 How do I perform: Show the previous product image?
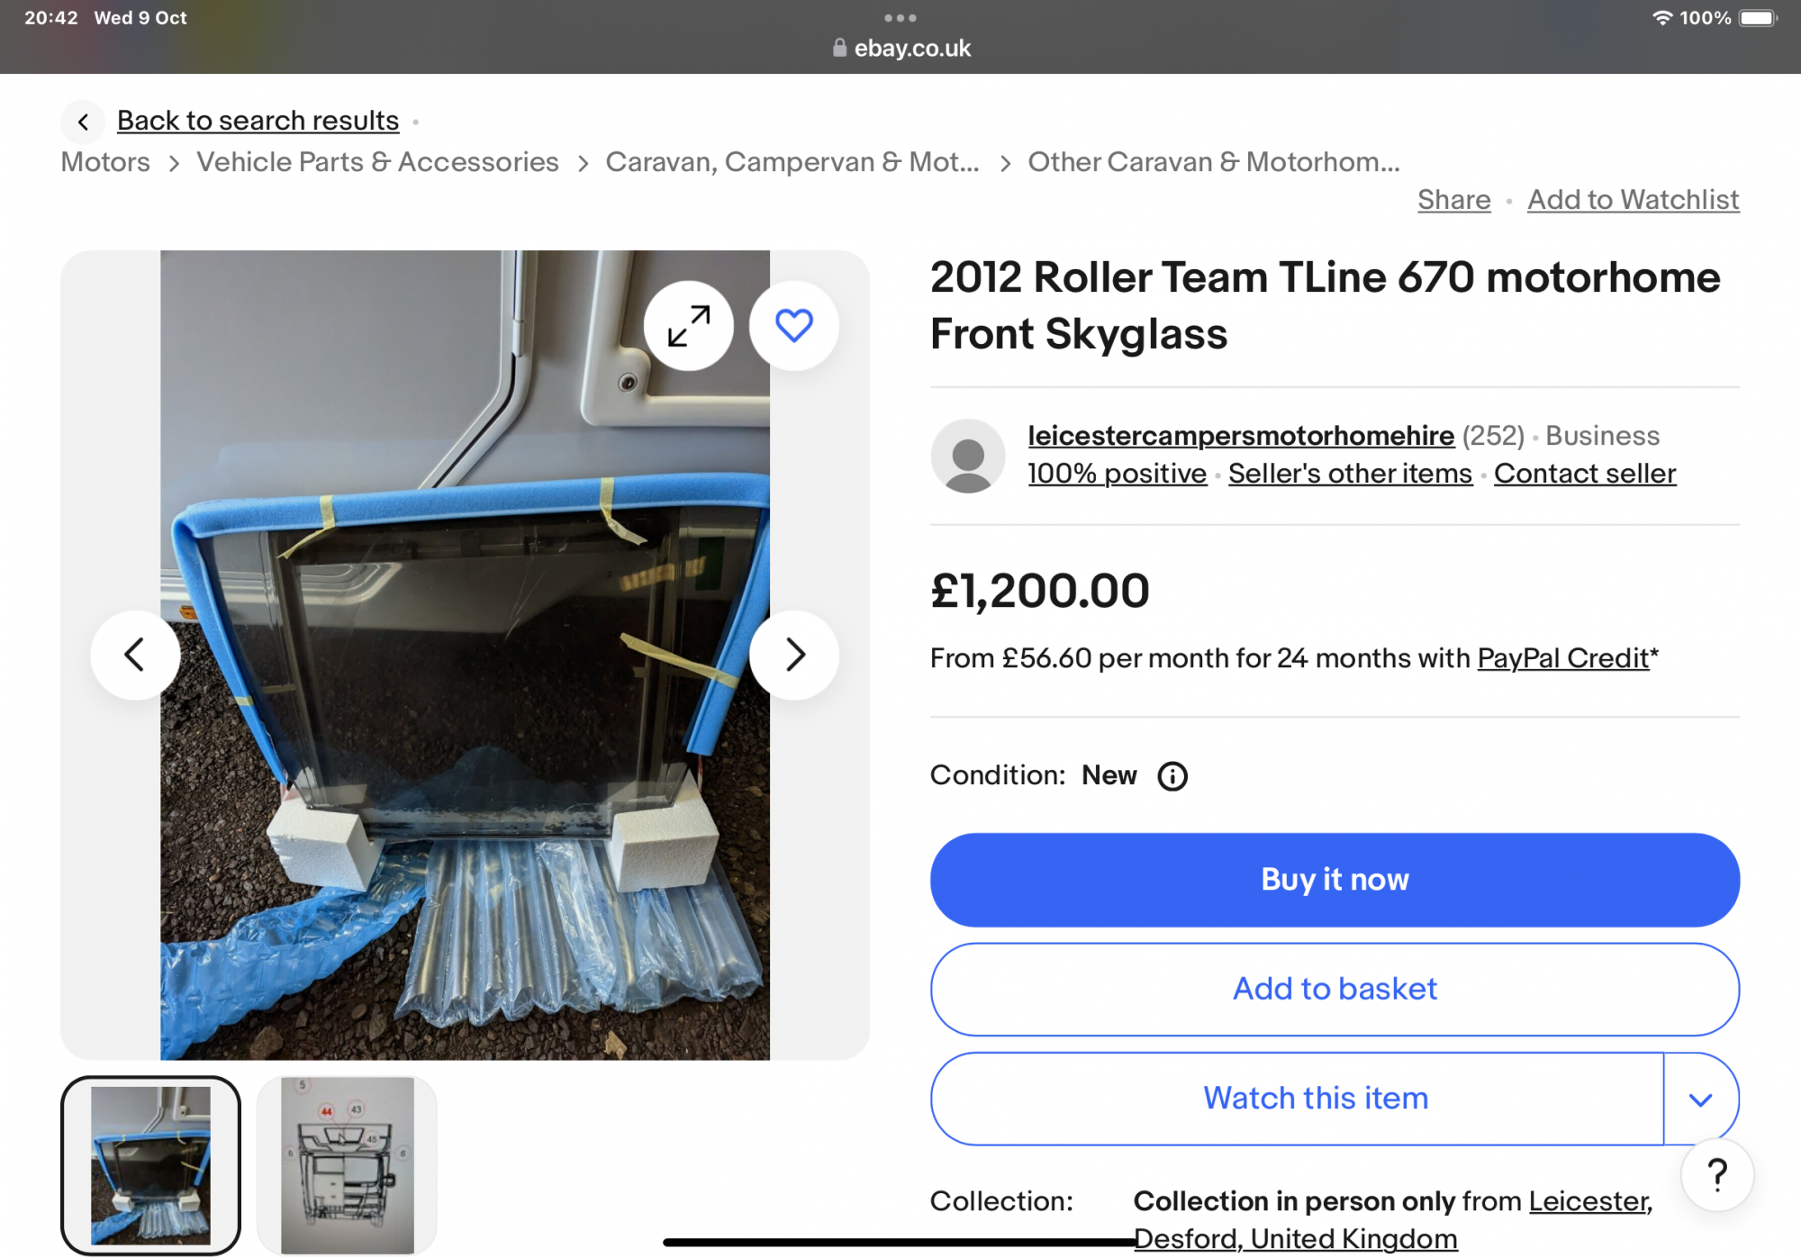coord(135,655)
